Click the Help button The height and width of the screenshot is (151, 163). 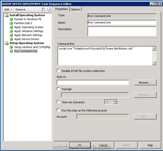point(150,145)
